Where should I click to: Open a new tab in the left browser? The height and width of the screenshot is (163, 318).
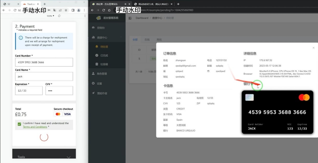[45, 4]
